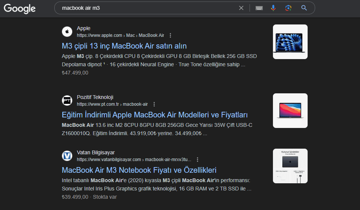Open the Kutunun İçindekiler box contents thumbnail
The width and height of the screenshot is (360, 210).
click(290, 166)
